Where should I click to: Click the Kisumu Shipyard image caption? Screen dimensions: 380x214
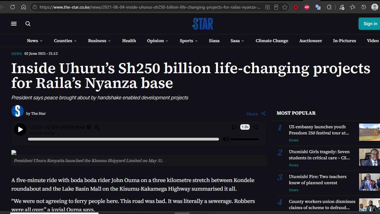(x=88, y=160)
